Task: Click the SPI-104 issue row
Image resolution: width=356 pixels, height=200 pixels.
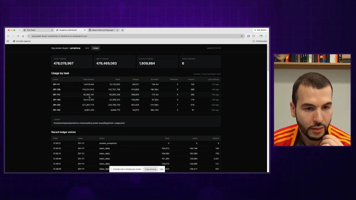Action: coord(136,100)
